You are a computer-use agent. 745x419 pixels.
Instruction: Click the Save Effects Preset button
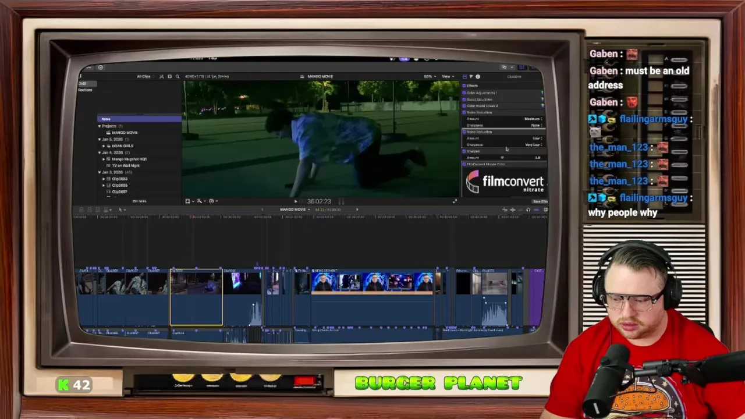(x=539, y=201)
